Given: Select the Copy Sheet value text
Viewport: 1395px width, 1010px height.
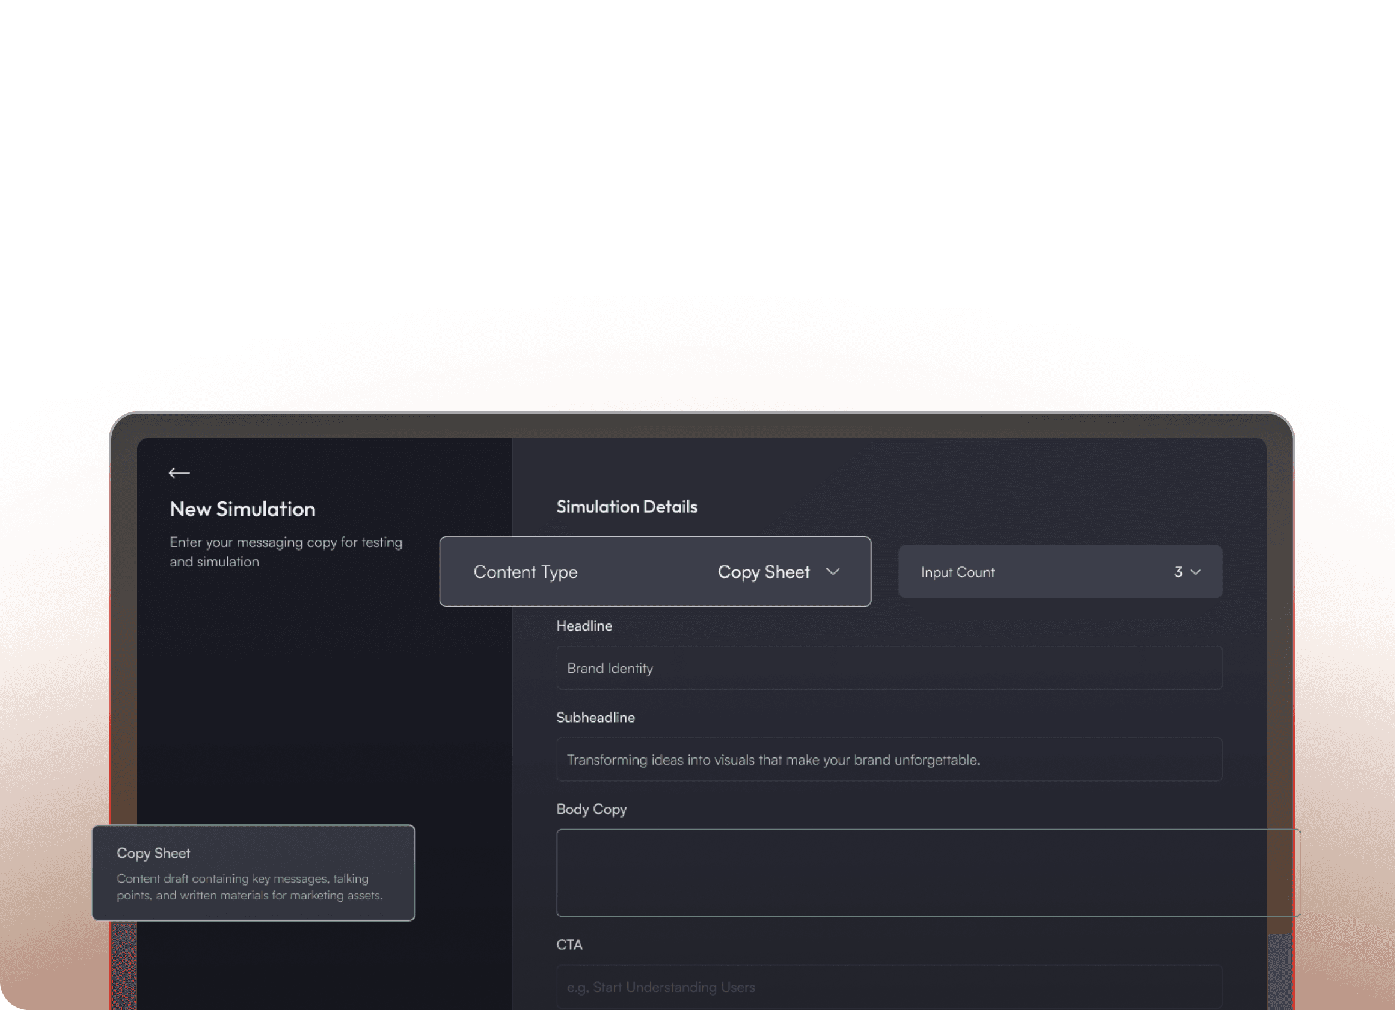Looking at the screenshot, I should pos(762,571).
